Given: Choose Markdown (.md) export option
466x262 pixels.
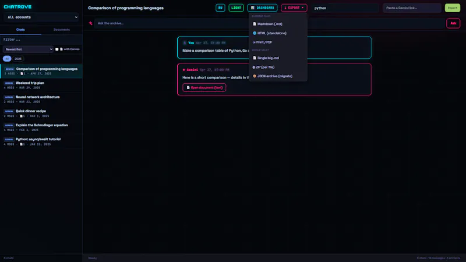Looking at the screenshot, I should 278,24.
